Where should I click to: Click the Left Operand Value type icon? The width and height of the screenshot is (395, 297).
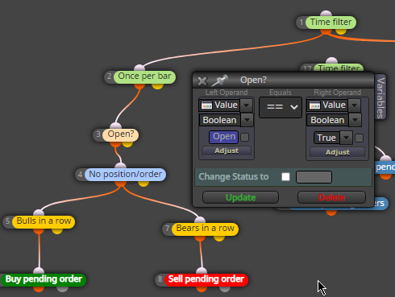click(x=206, y=105)
